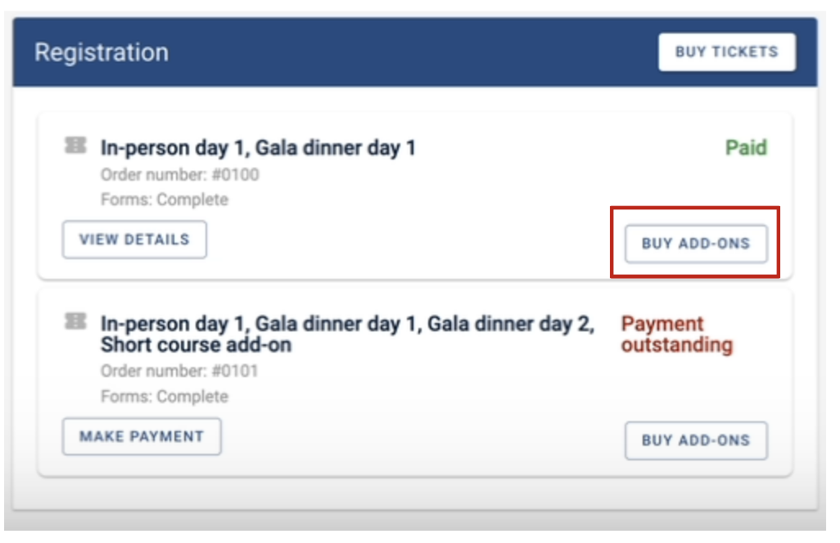This screenshot has height=543, width=840.
Task: Open VIEW DETAILS for the paid order
Action: pyautogui.click(x=134, y=239)
